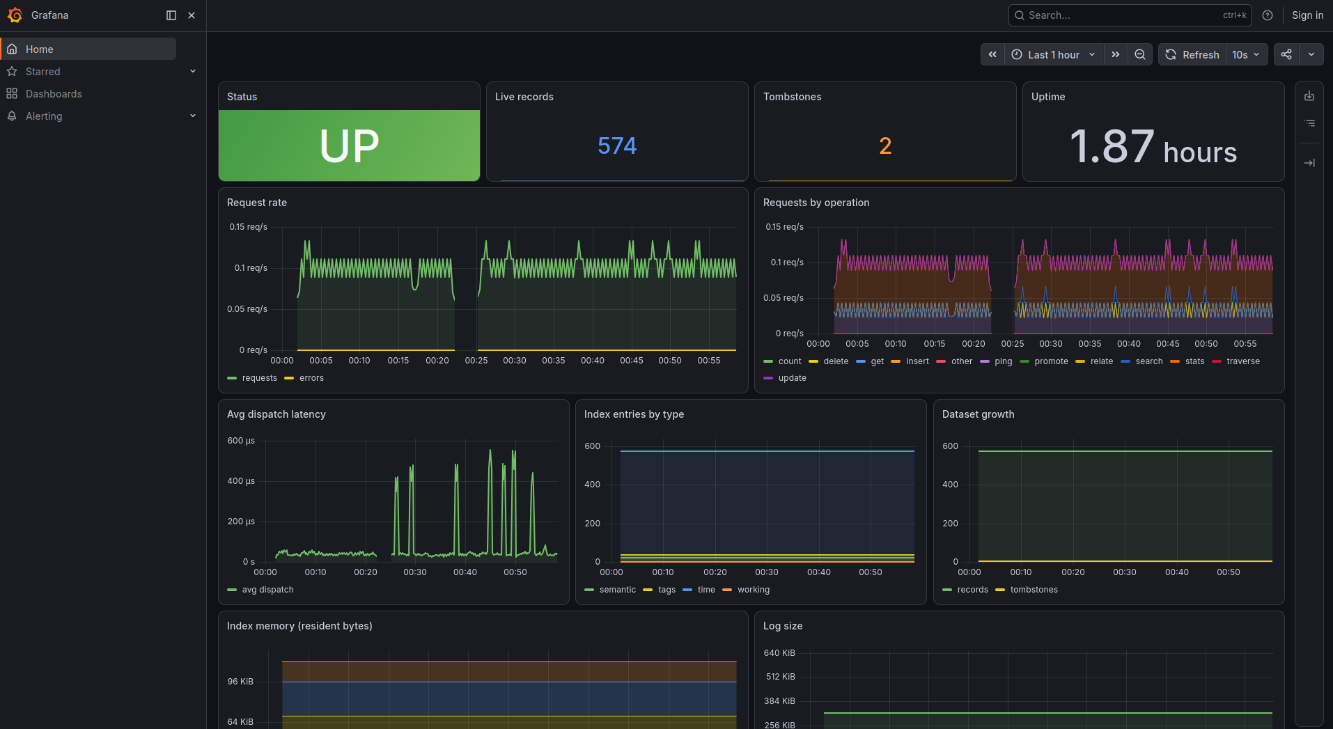The width and height of the screenshot is (1333, 729).
Task: Click the Index memory (resident bytes) title
Action: click(x=299, y=626)
